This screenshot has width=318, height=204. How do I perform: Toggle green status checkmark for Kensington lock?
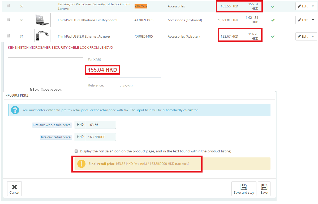pos(273,6)
